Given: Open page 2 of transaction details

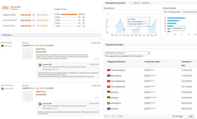Looking at the screenshot, I should coord(112,116).
